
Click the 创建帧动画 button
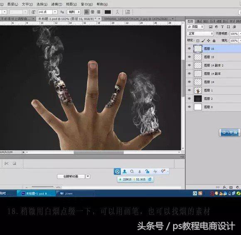71,176
